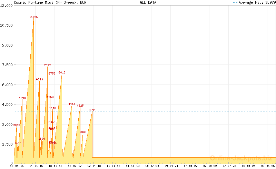276x169 pixels.
Task: Select the 6813 peak data label
Action: coord(62,72)
